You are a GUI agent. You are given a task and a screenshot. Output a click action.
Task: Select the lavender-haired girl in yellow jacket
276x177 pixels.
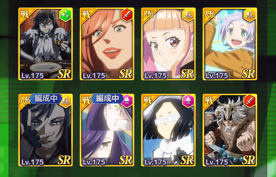point(230,44)
